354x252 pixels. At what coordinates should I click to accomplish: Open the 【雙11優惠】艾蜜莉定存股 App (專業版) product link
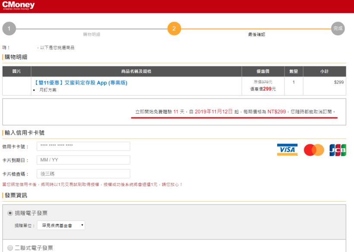tap(80, 83)
